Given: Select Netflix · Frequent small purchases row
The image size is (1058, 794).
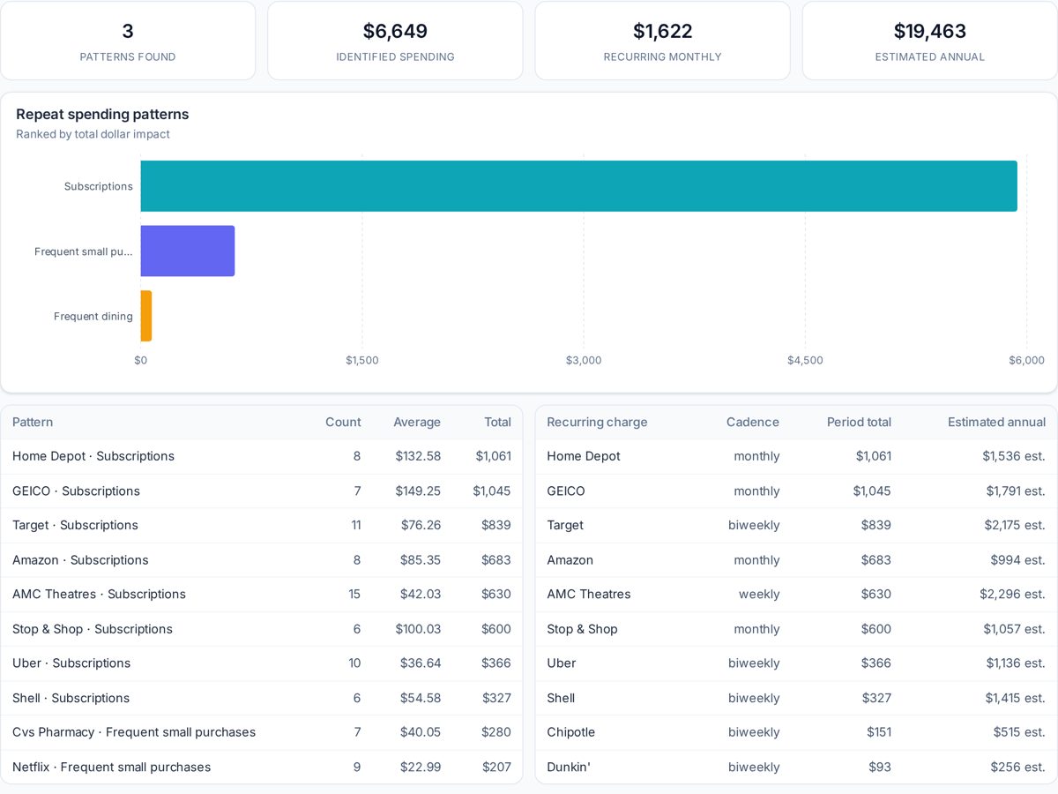Looking at the screenshot, I should [x=262, y=767].
